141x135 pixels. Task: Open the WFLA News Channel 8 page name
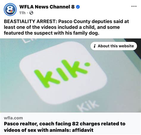pos(47,7)
